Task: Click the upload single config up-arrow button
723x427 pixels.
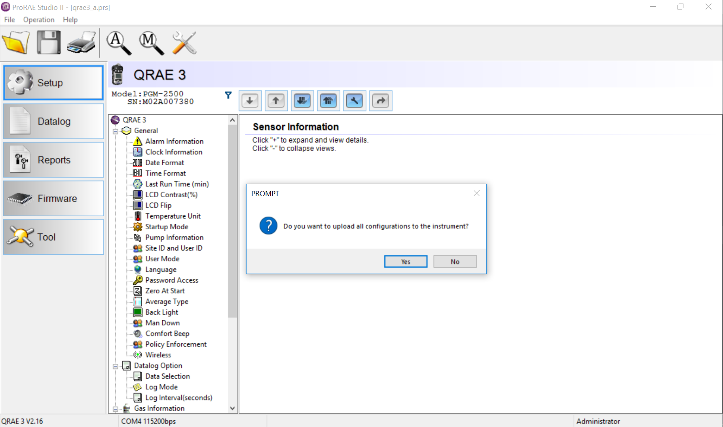Action: click(276, 101)
